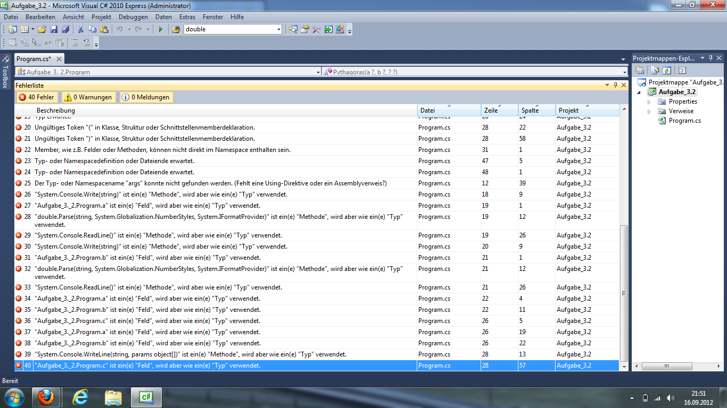Click Properties icon in Projektmappen-Explorer toolbar

[x=640, y=70]
